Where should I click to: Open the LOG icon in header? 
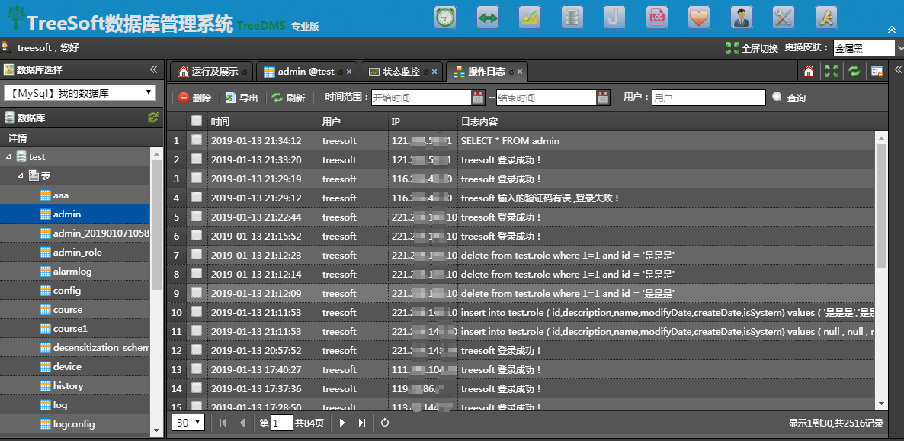[x=657, y=18]
